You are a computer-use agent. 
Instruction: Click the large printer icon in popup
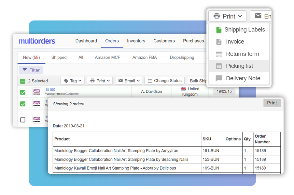pos(217,16)
